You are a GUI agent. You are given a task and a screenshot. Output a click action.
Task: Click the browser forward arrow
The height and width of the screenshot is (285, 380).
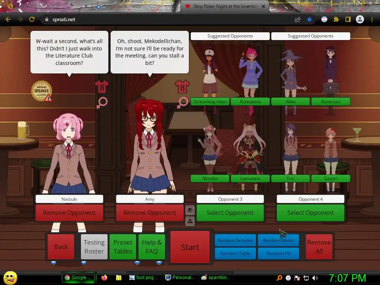click(x=20, y=19)
